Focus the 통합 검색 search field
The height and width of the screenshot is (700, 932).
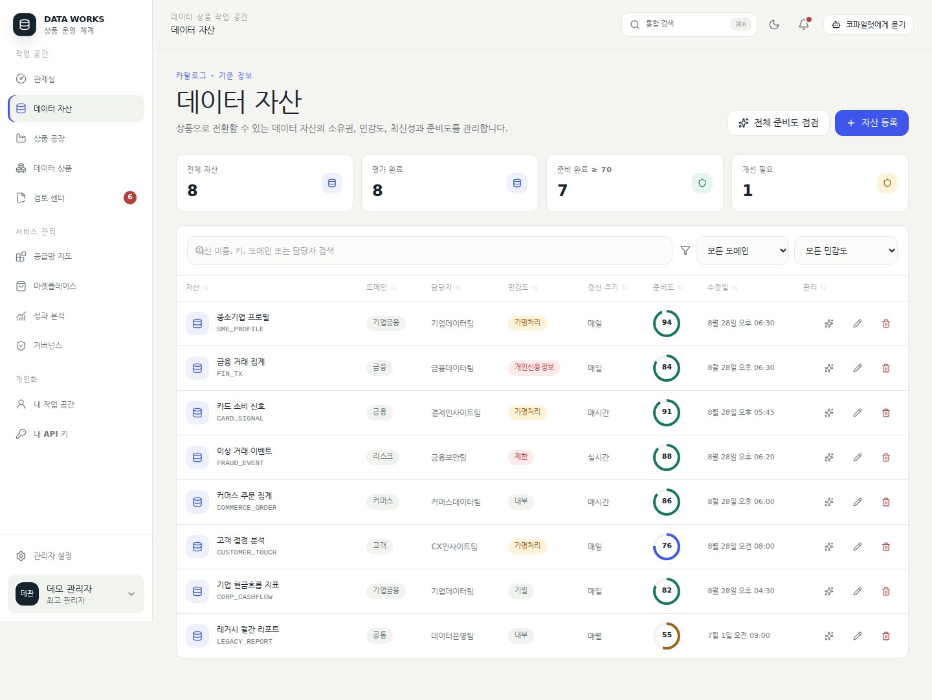(x=689, y=25)
